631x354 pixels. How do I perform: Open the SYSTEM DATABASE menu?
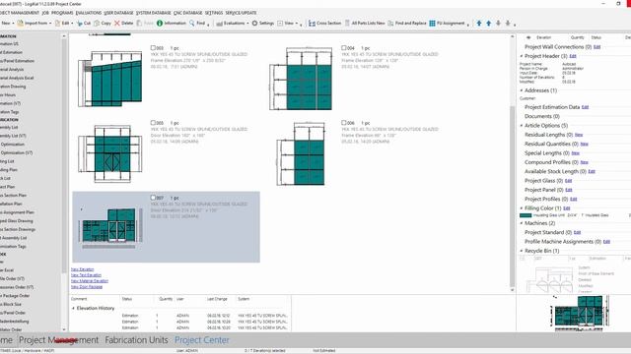[x=154, y=13]
